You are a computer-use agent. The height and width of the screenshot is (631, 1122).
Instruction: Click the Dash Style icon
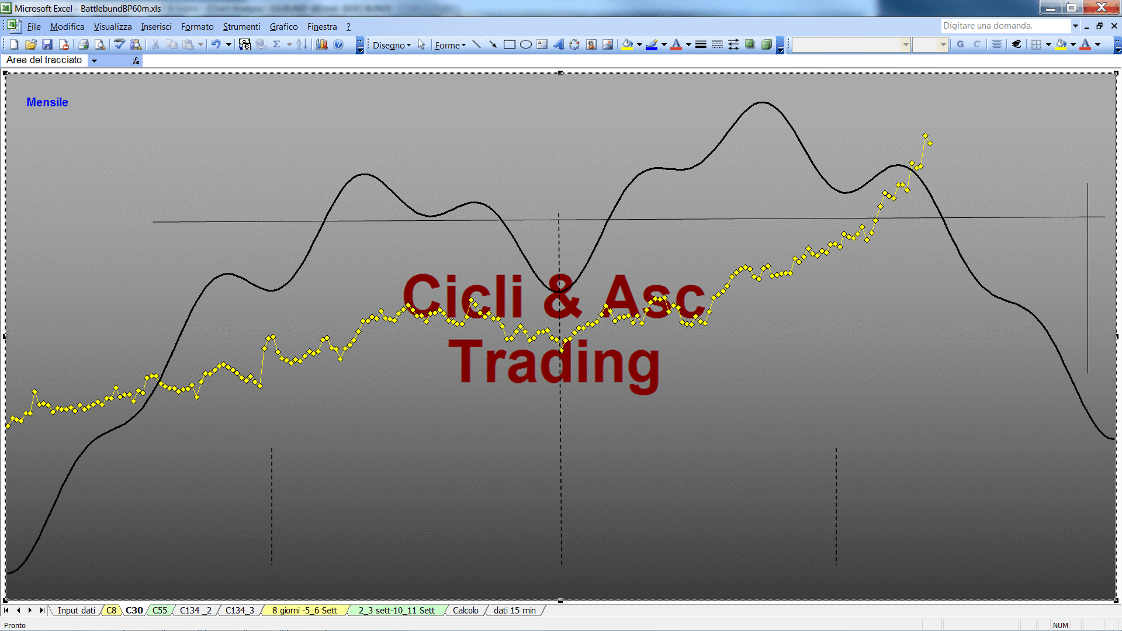[717, 44]
